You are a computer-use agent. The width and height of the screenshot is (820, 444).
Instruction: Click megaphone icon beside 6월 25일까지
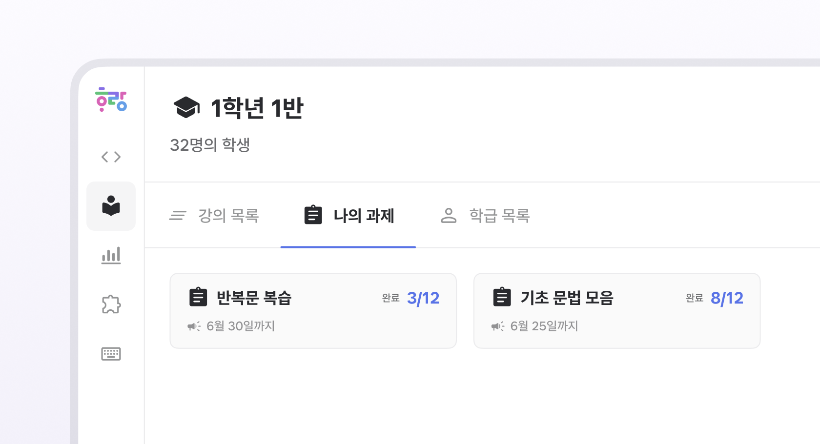click(x=497, y=326)
